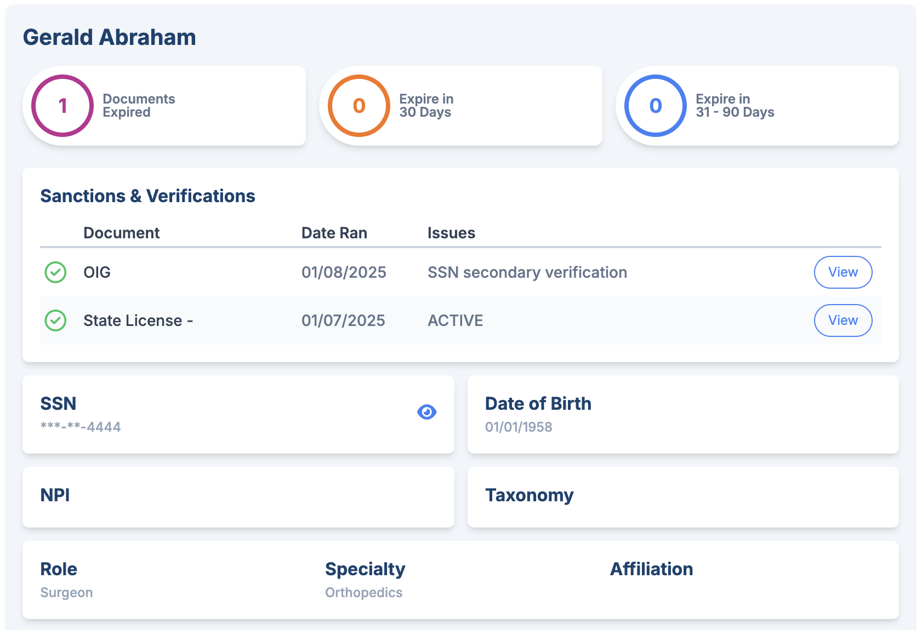Open the Expire in 31 - 90 Days card
The width and height of the screenshot is (922, 630).
coord(758,106)
